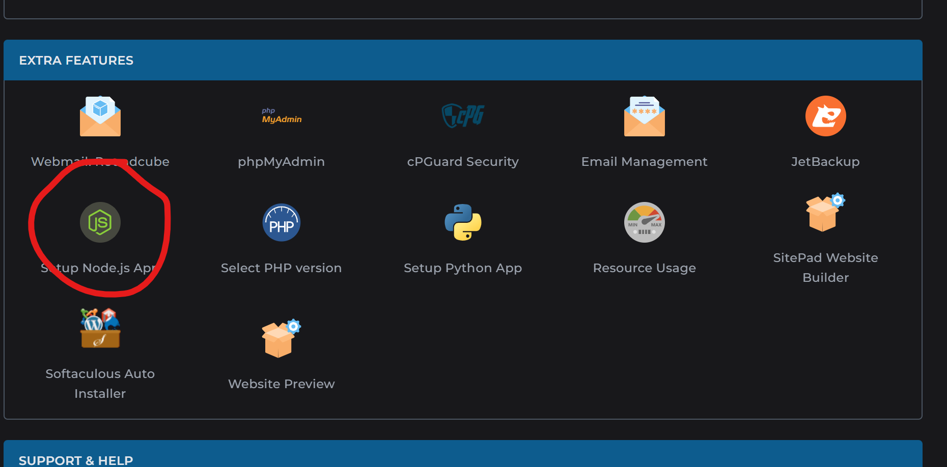Launch the phpMyAdmin logo icon

(282, 115)
